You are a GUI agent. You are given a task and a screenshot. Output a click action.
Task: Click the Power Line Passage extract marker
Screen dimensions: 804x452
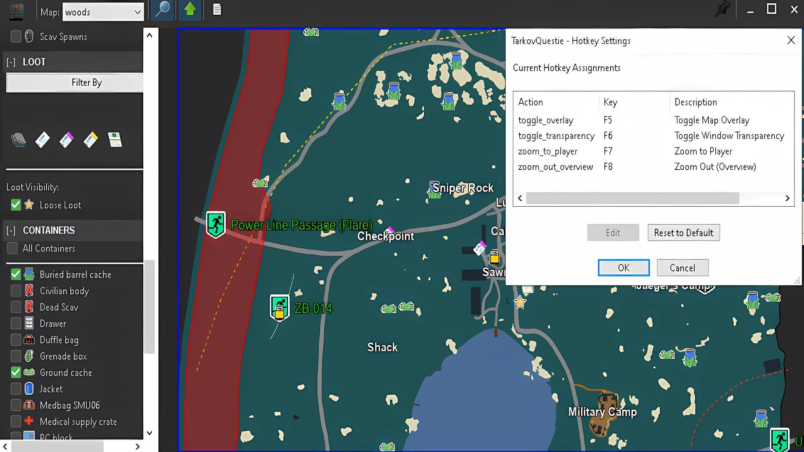(x=216, y=225)
